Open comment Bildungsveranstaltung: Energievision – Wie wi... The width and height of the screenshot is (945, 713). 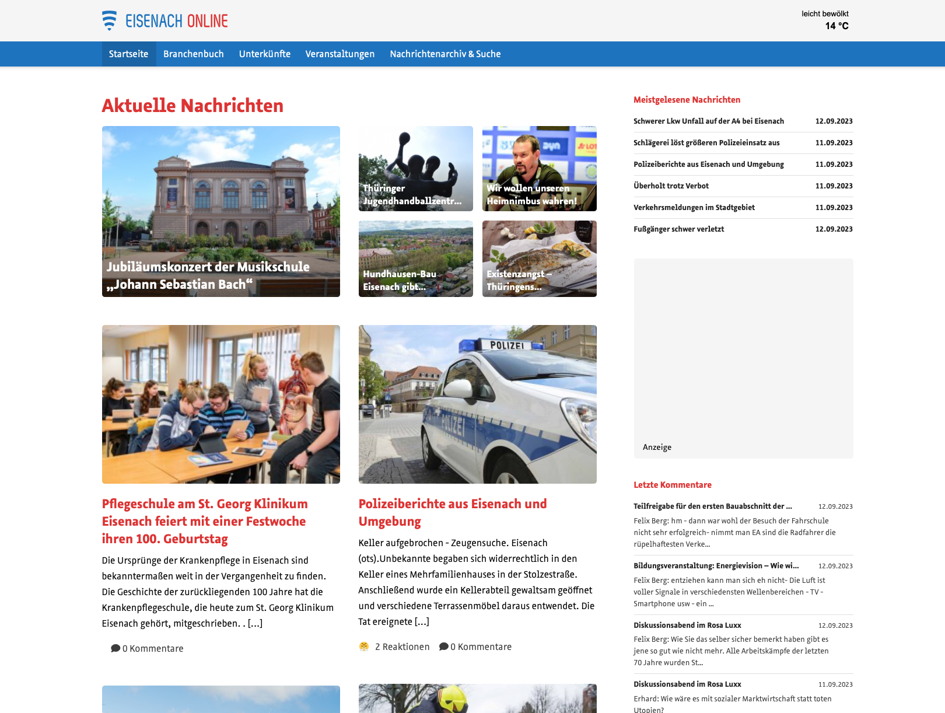[x=716, y=565]
